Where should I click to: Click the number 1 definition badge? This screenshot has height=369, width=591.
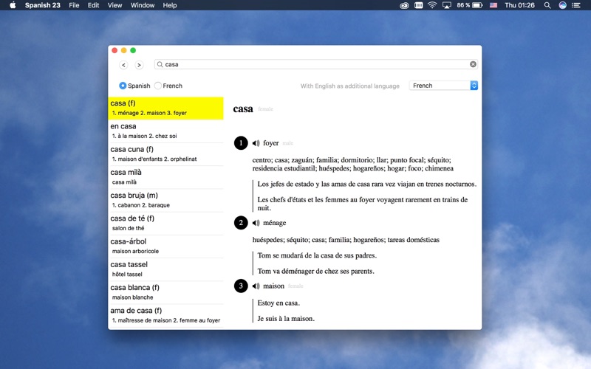241,143
